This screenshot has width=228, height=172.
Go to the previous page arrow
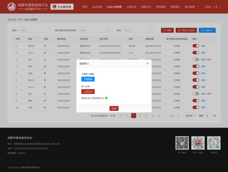pyautogui.click(x=121, y=115)
